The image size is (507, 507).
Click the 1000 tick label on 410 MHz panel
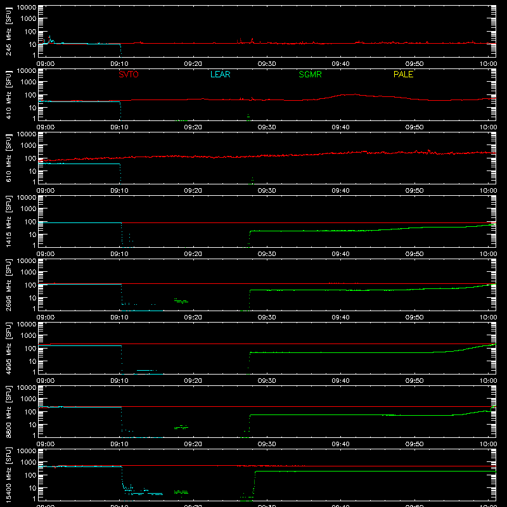coord(28,82)
